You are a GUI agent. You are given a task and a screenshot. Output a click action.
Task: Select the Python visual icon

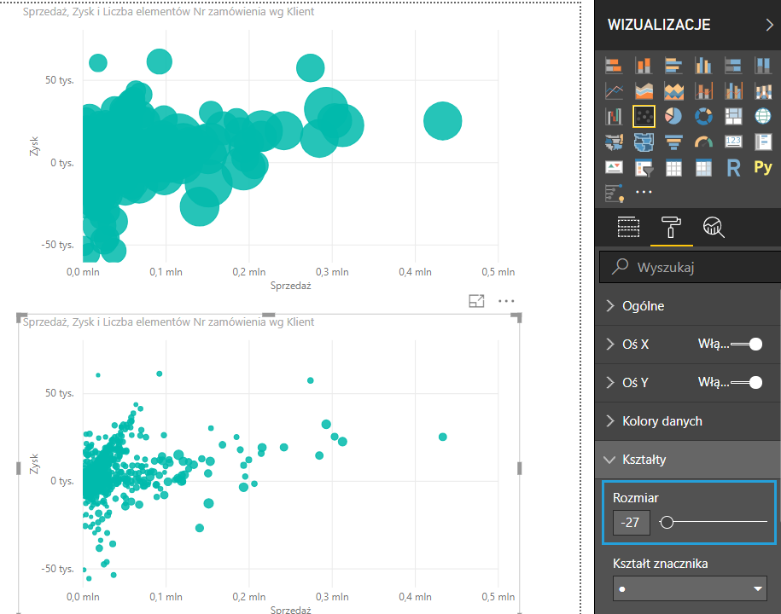point(762,167)
